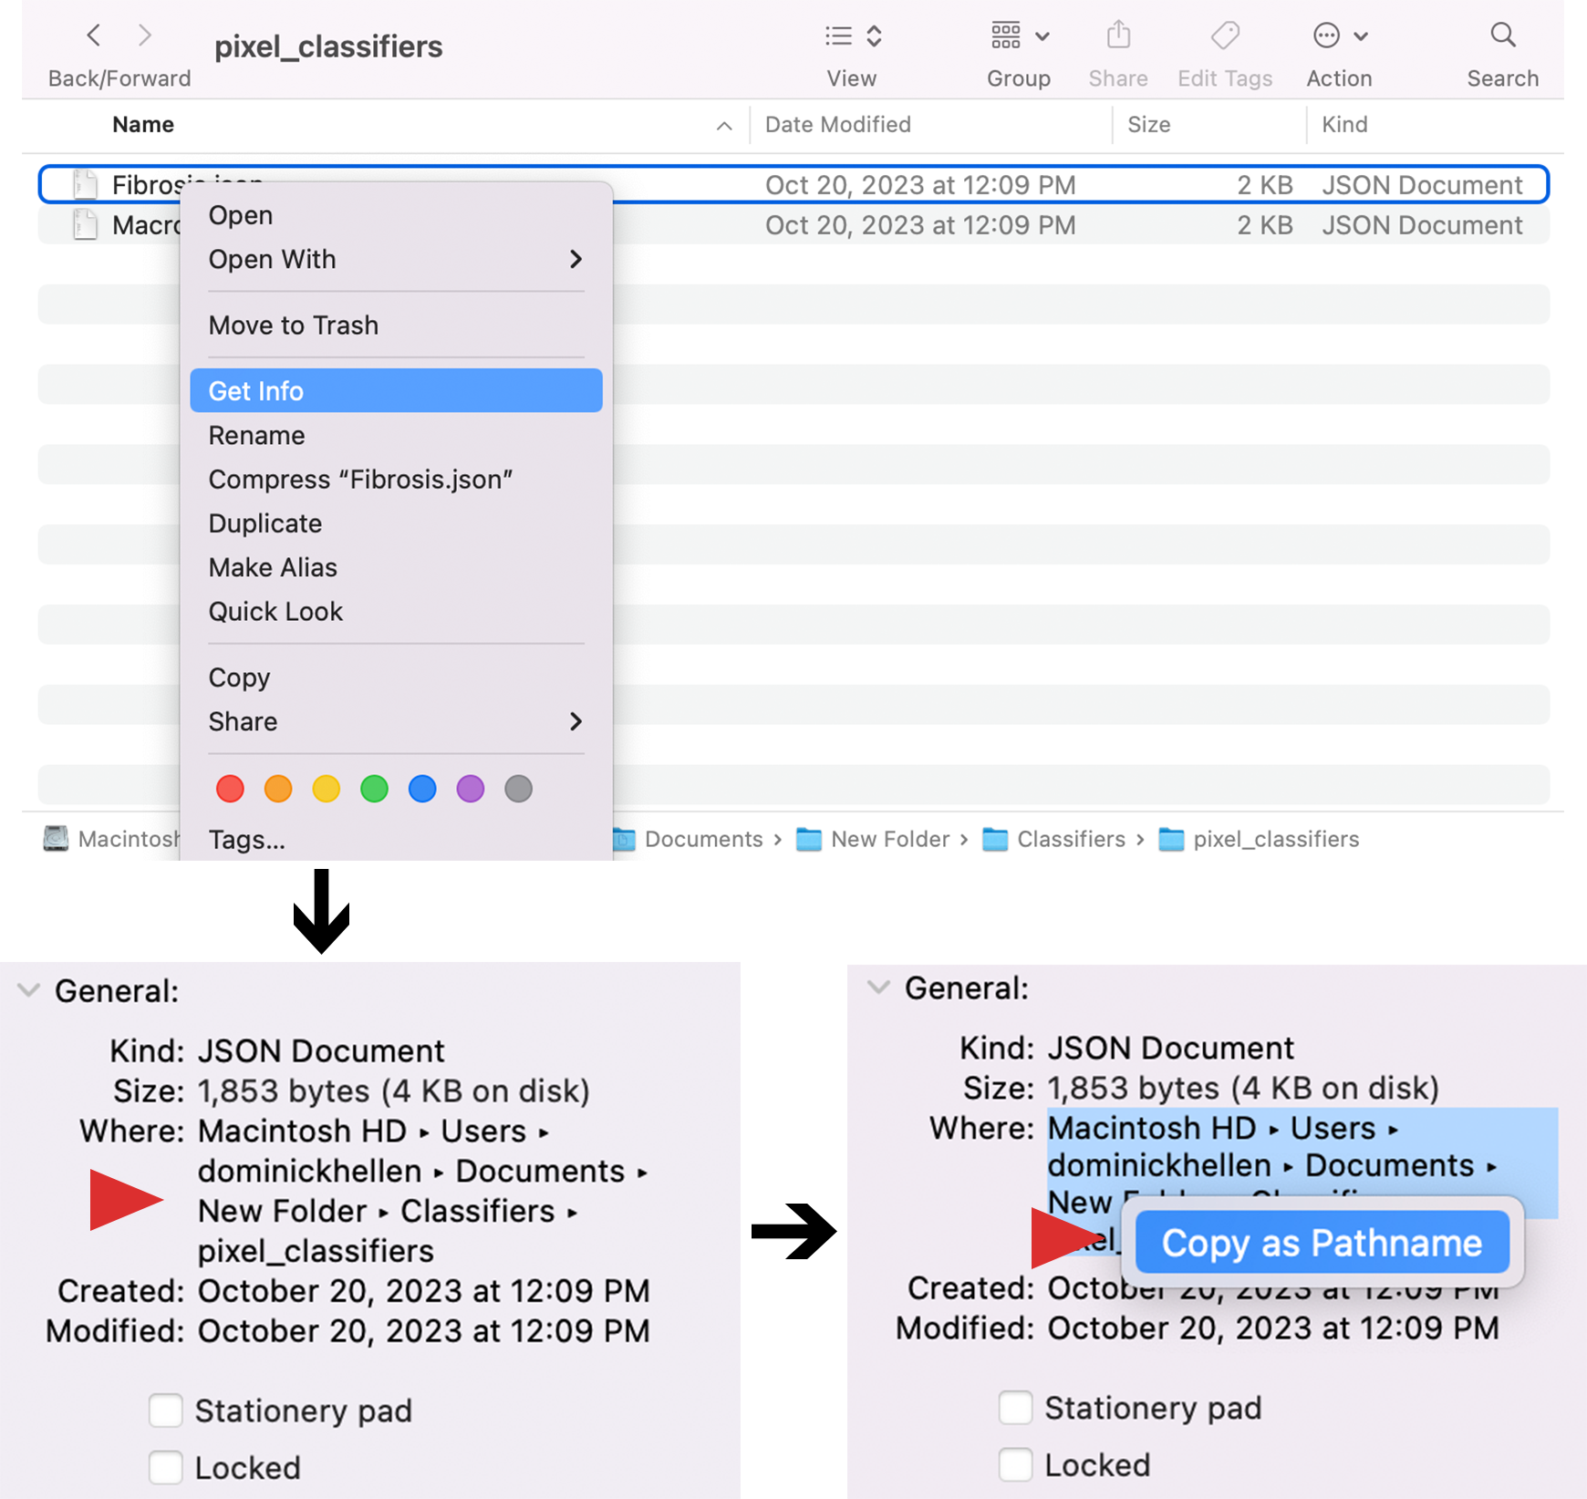Collapse the left General section disclosure
Image resolution: width=1587 pixels, height=1499 pixels.
point(29,990)
